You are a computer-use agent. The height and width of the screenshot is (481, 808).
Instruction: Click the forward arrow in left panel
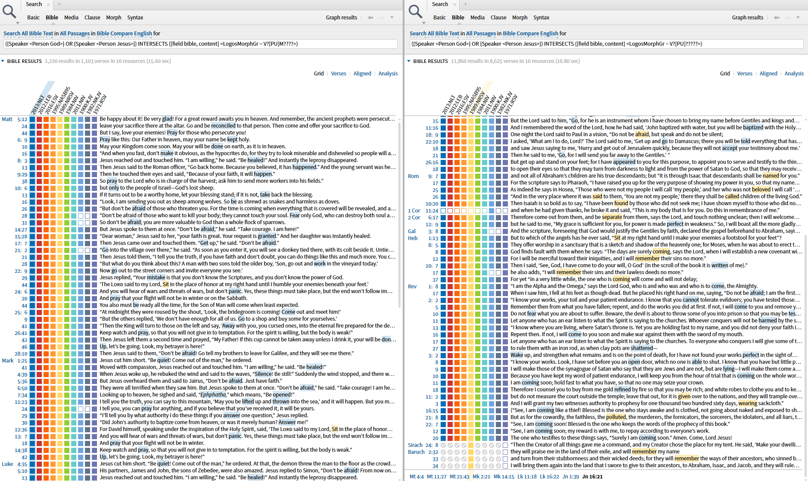coord(381,18)
